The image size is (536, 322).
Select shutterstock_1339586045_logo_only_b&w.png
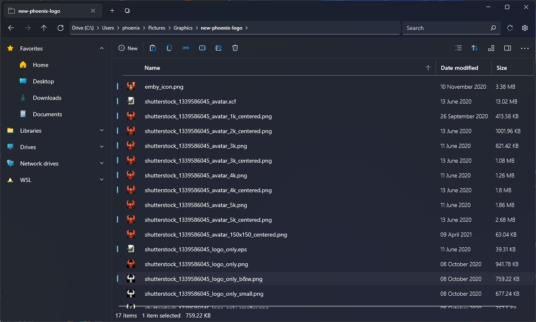coord(325,279)
